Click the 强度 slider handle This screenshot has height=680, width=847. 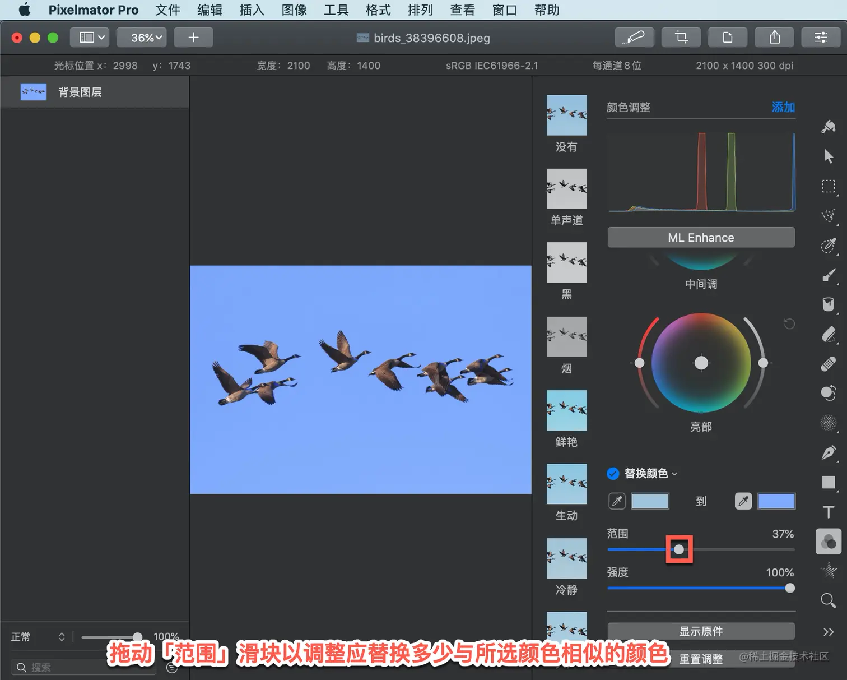[790, 588]
